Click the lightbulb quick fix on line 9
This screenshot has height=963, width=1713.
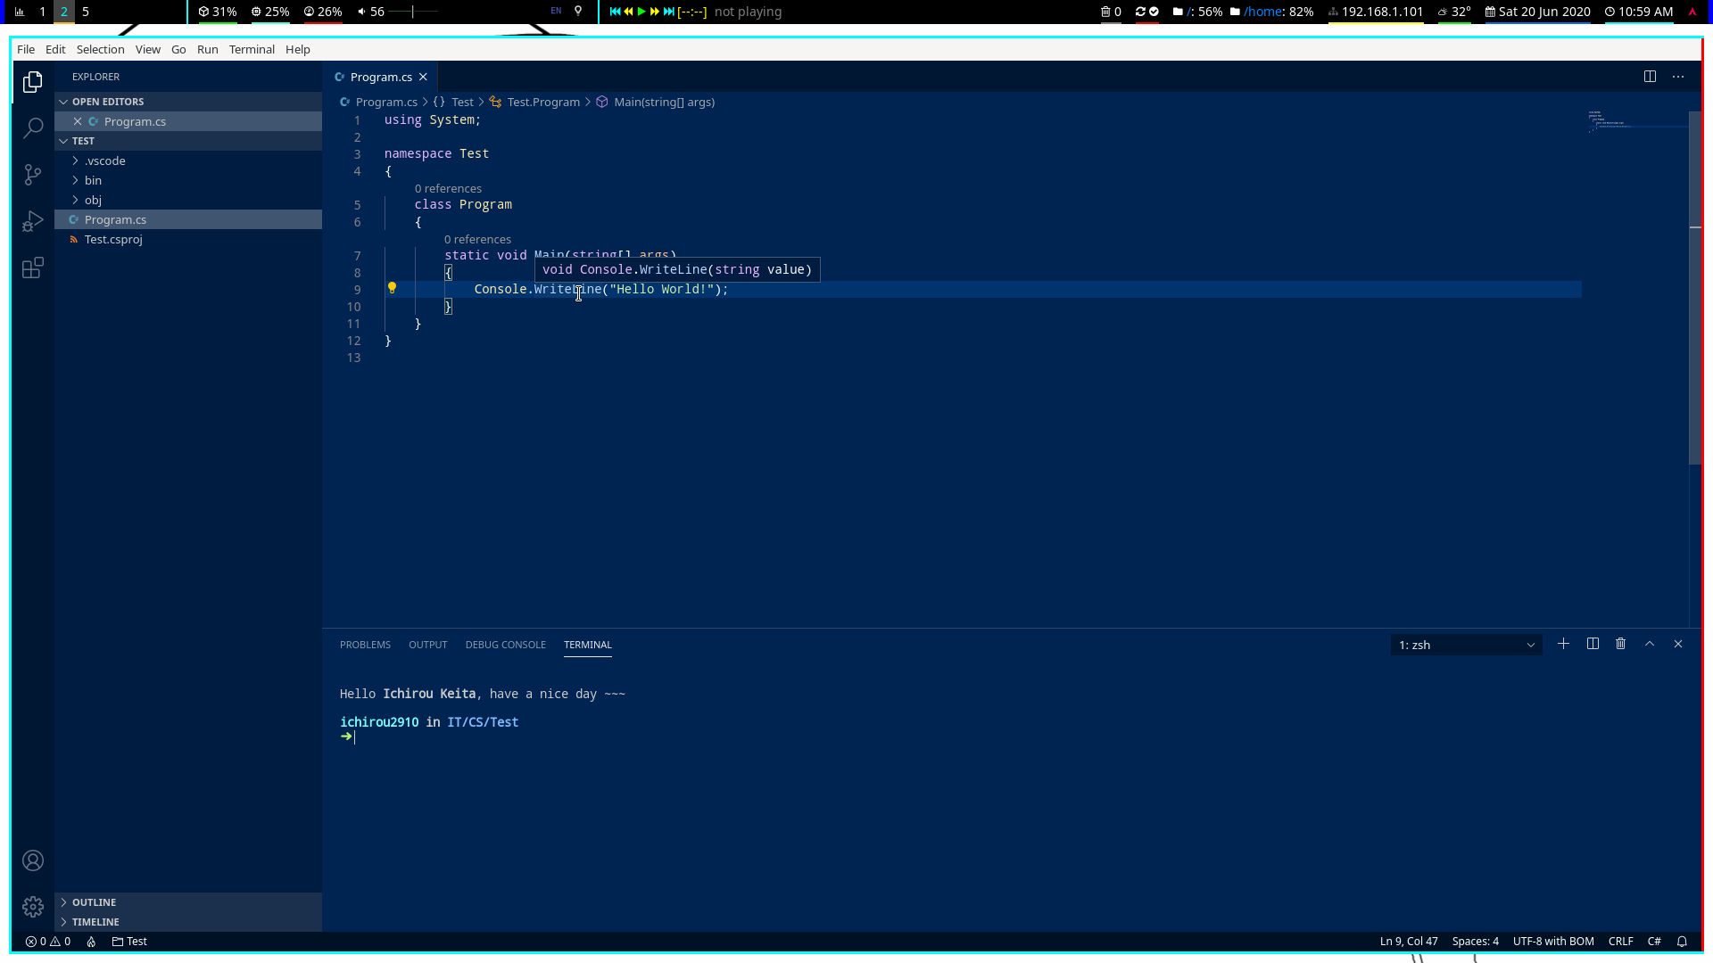click(393, 288)
